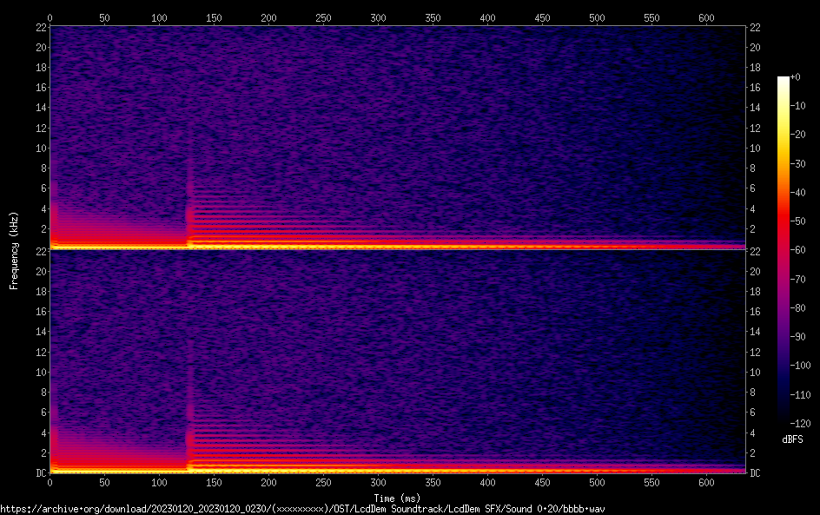Click the archive.org URL at the bottom
Image resolution: width=820 pixels, height=515 pixels.
point(302,508)
